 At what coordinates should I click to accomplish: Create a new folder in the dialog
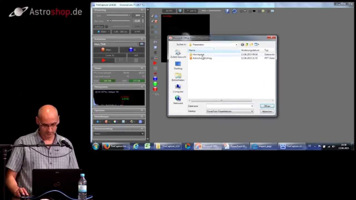[251, 44]
